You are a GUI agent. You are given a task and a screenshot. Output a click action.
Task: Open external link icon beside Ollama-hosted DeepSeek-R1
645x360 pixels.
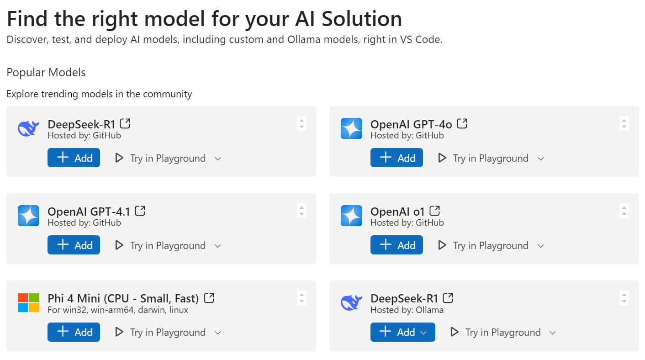coord(448,298)
